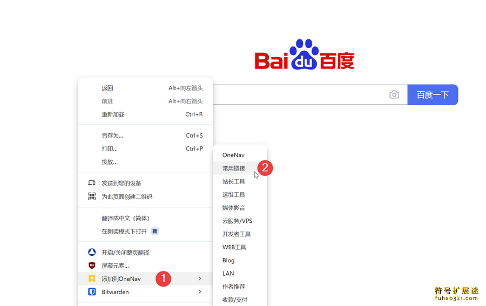Click the yellow OneNav star icon

[x=92, y=278]
